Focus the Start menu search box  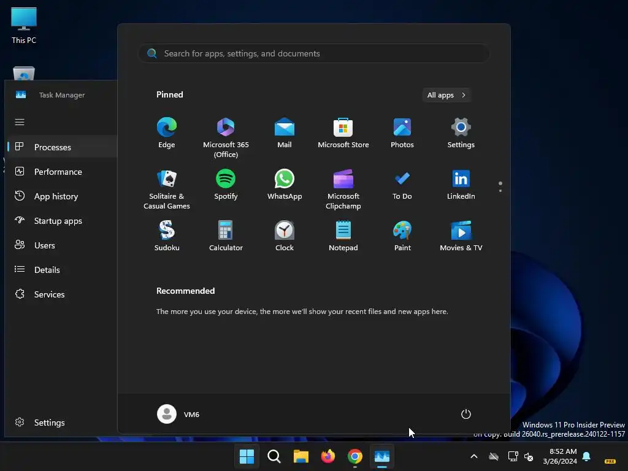313,54
